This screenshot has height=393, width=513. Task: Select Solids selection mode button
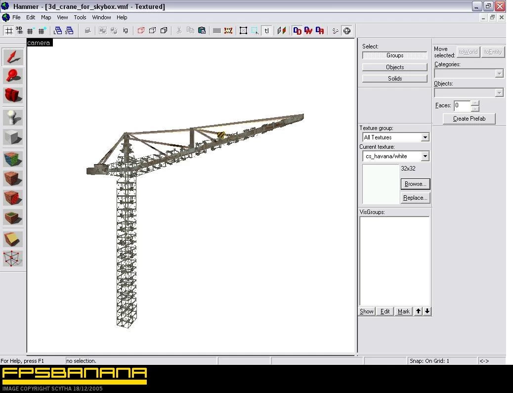pos(394,79)
